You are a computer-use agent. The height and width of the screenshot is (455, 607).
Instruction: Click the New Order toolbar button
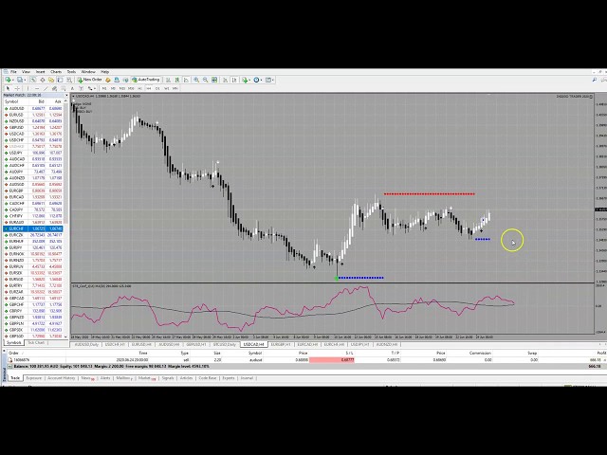pos(91,80)
